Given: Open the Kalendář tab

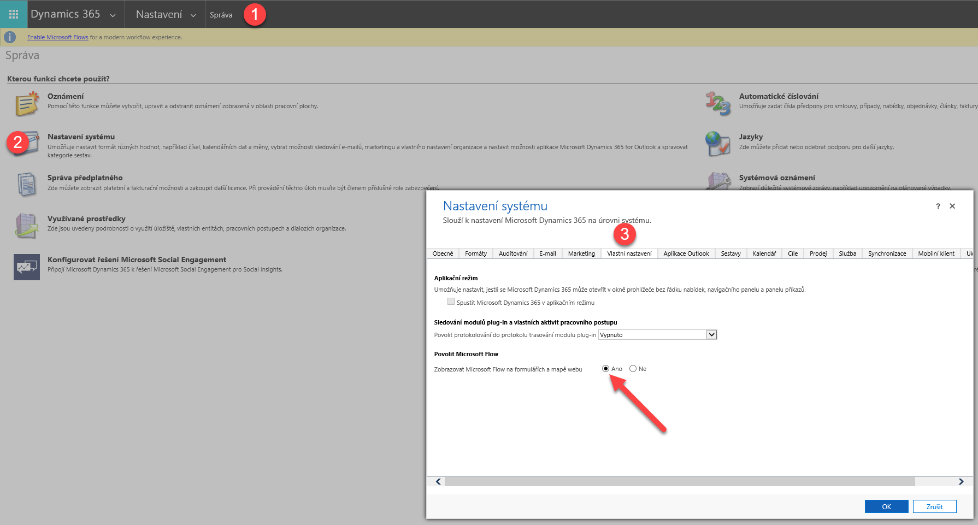Looking at the screenshot, I should pos(764,253).
